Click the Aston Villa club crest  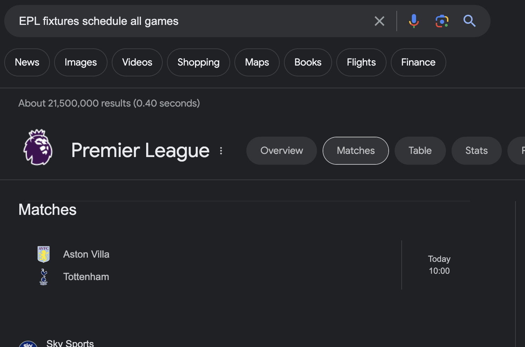44,254
